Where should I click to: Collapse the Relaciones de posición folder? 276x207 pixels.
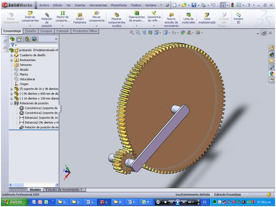(x=12, y=103)
